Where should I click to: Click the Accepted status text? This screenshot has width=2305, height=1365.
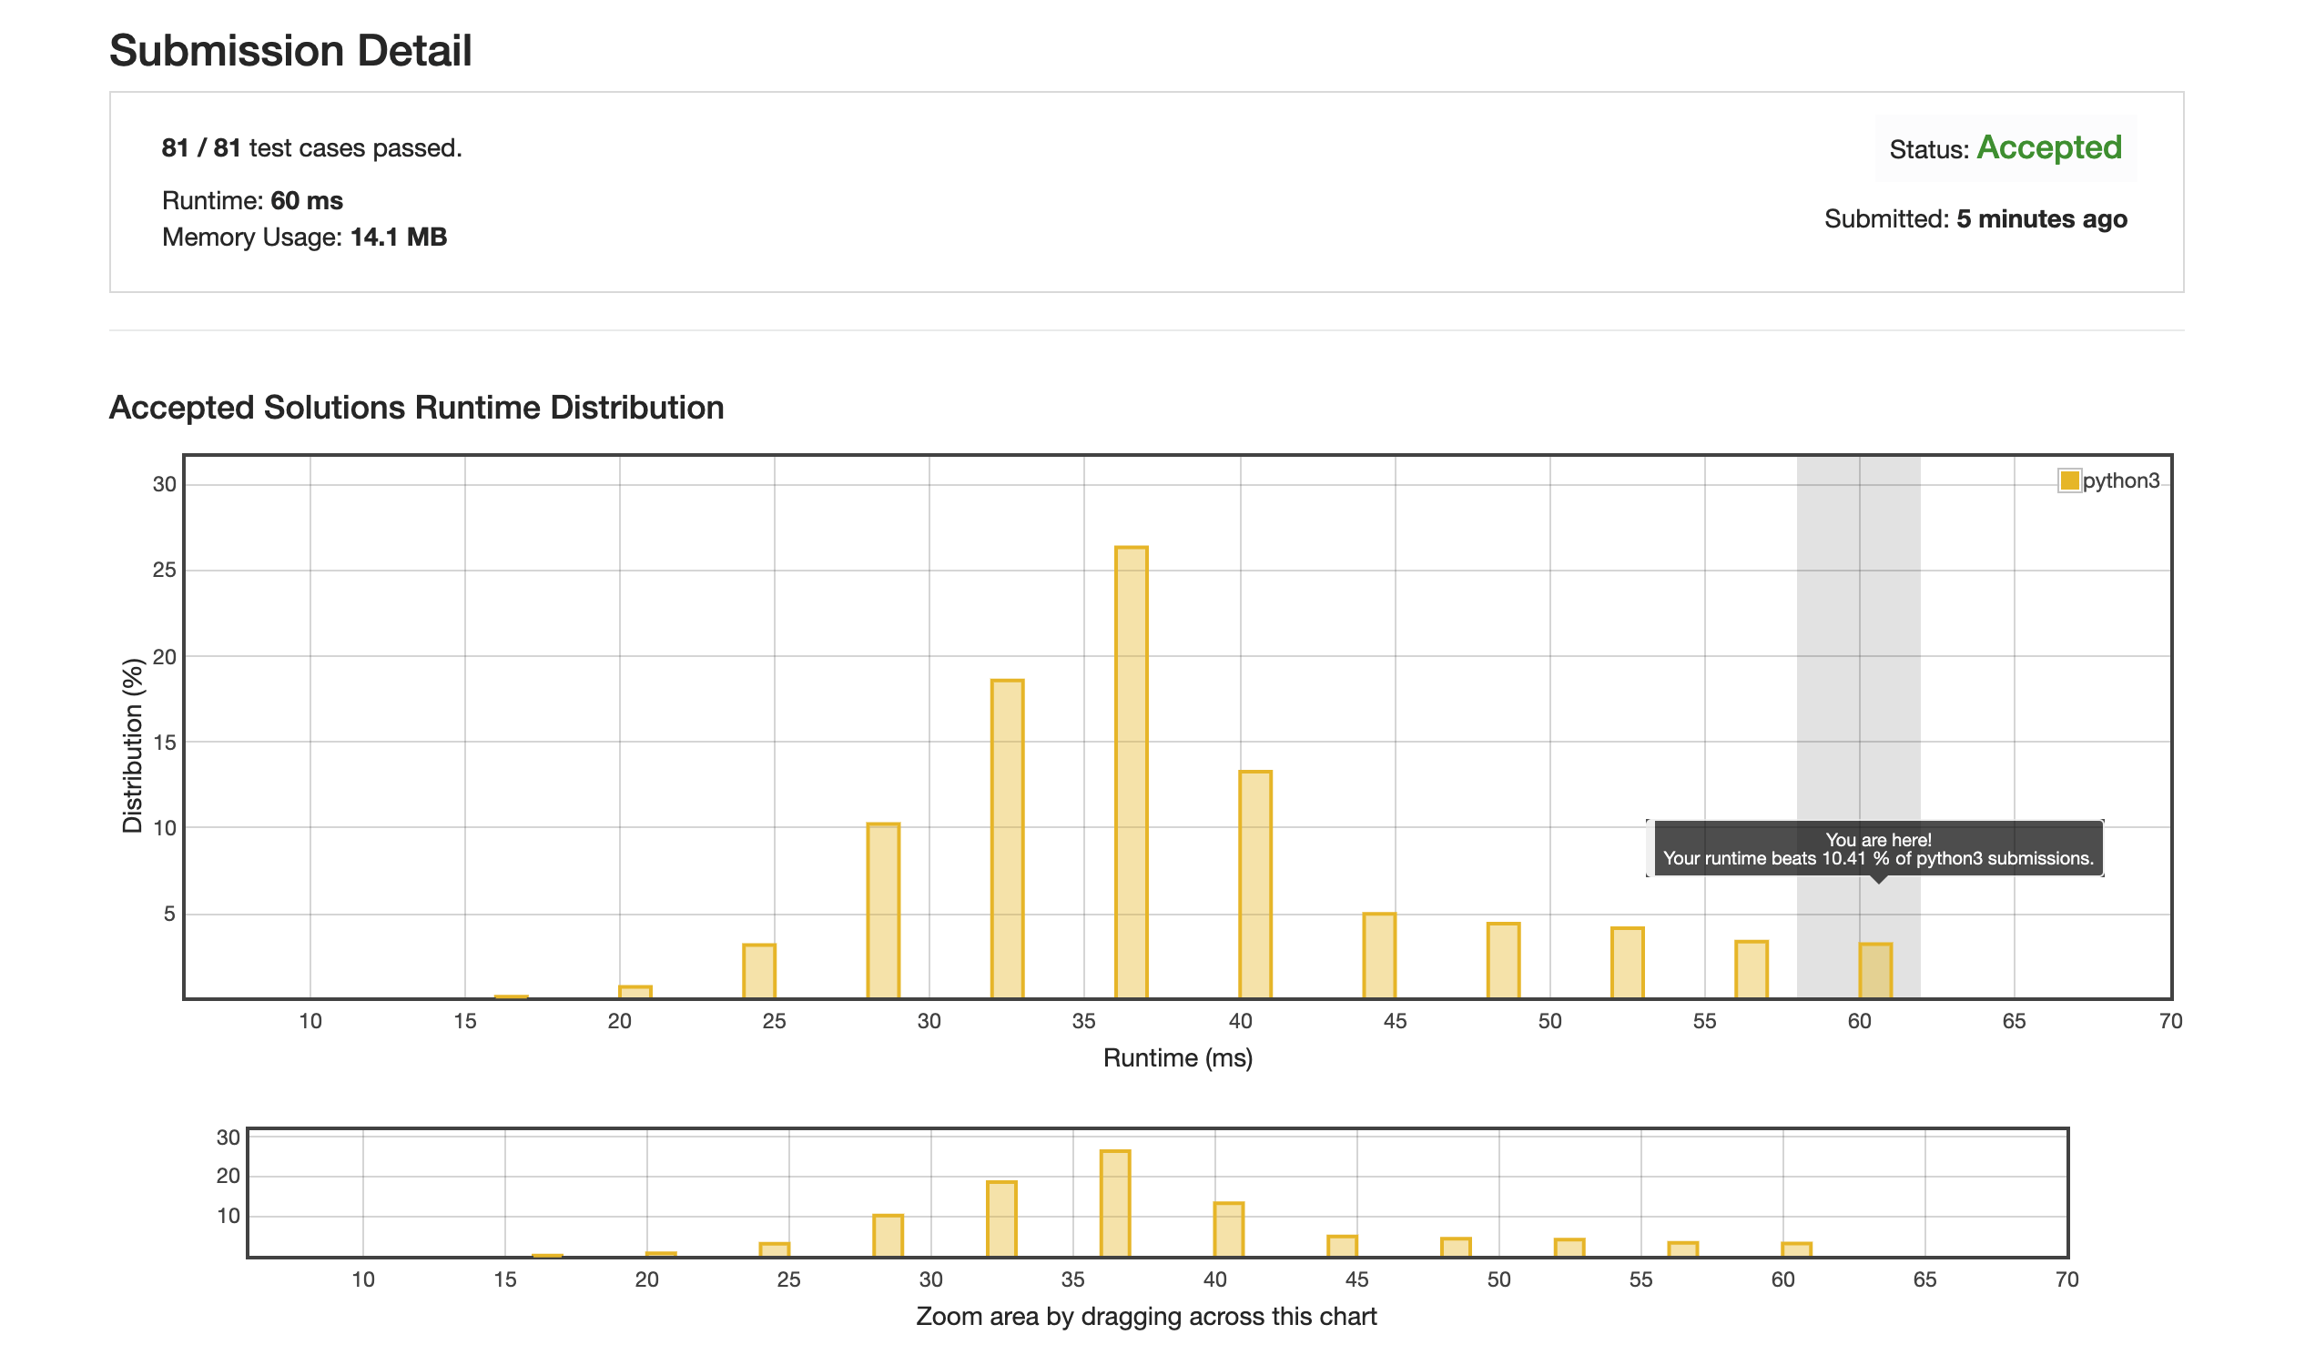2048,147
